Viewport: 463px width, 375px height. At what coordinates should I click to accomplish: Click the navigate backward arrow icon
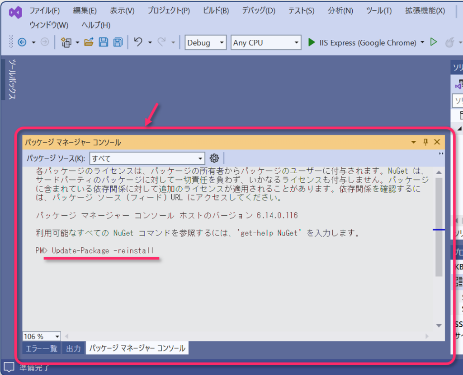[22, 42]
